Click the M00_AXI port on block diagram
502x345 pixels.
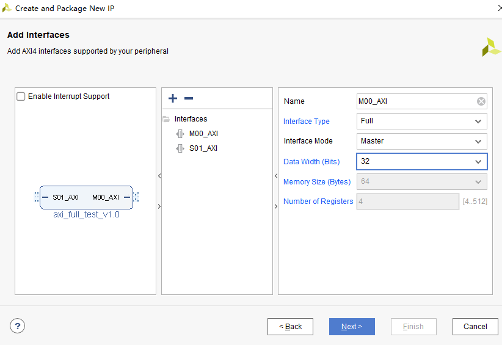(x=106, y=197)
